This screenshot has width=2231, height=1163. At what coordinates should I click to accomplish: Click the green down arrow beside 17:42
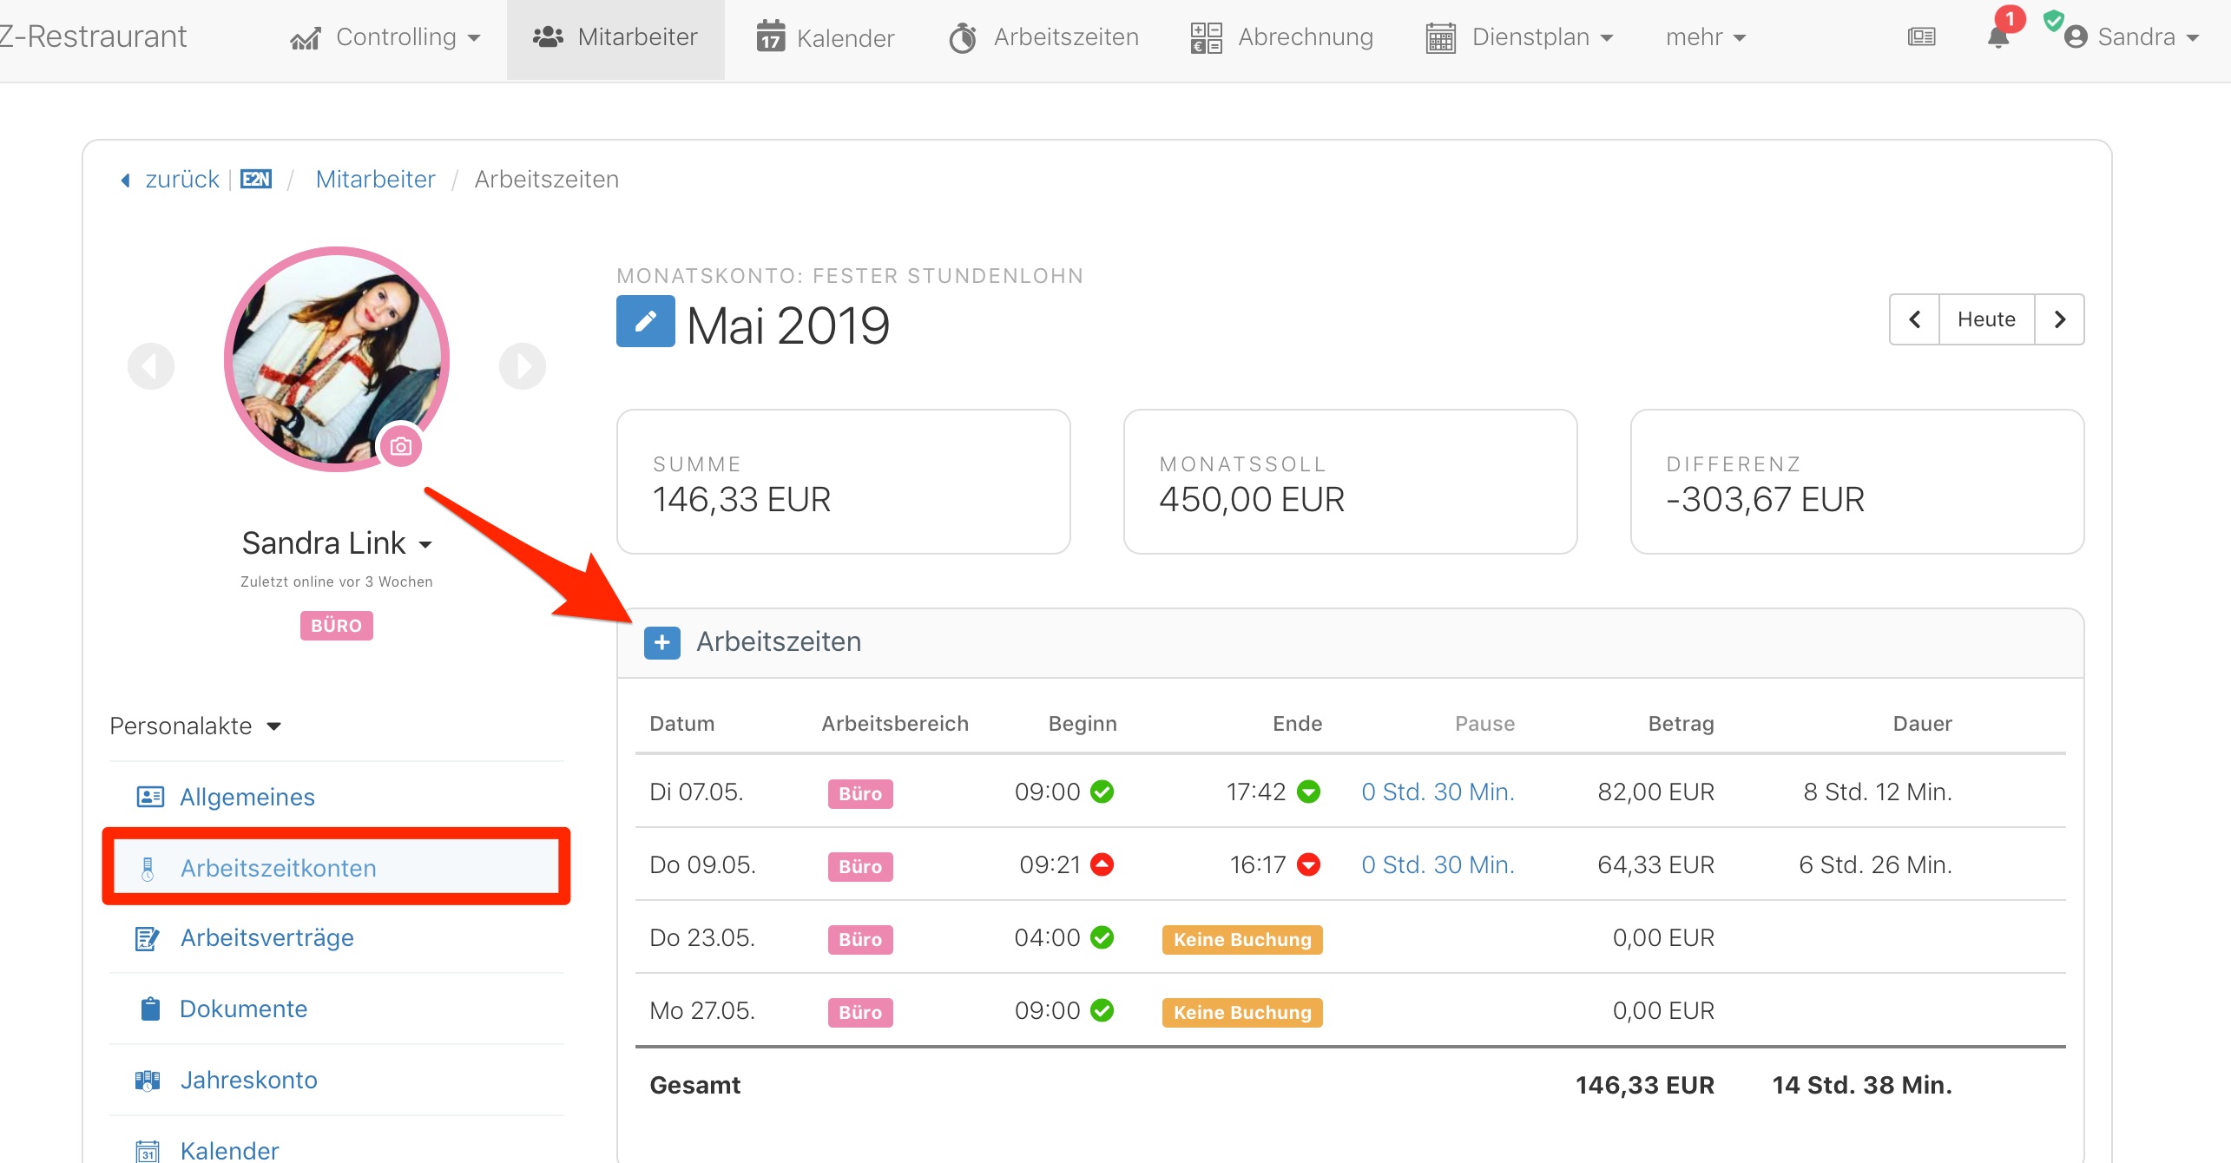[1308, 792]
